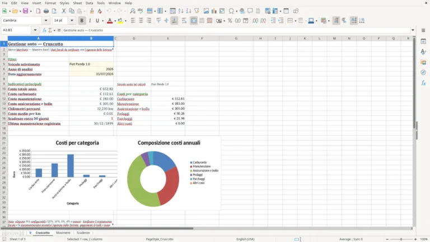The image size is (430, 242).
Task: Toggle Underline formatting
Action: click(97, 21)
